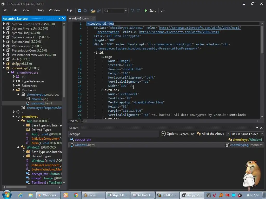Expand the dnlib (3.3.2.0) node
266x199 pixels.
pyautogui.click(x=4, y=59)
